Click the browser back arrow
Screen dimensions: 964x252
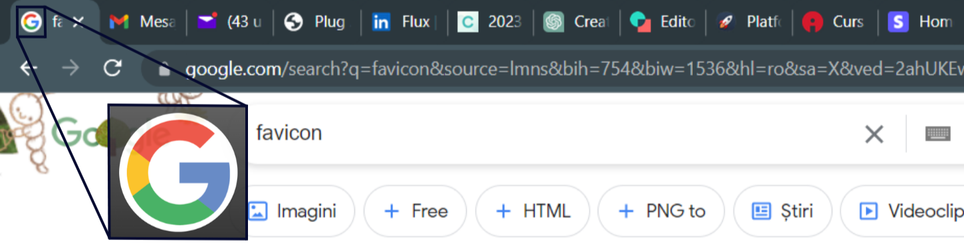click(28, 68)
